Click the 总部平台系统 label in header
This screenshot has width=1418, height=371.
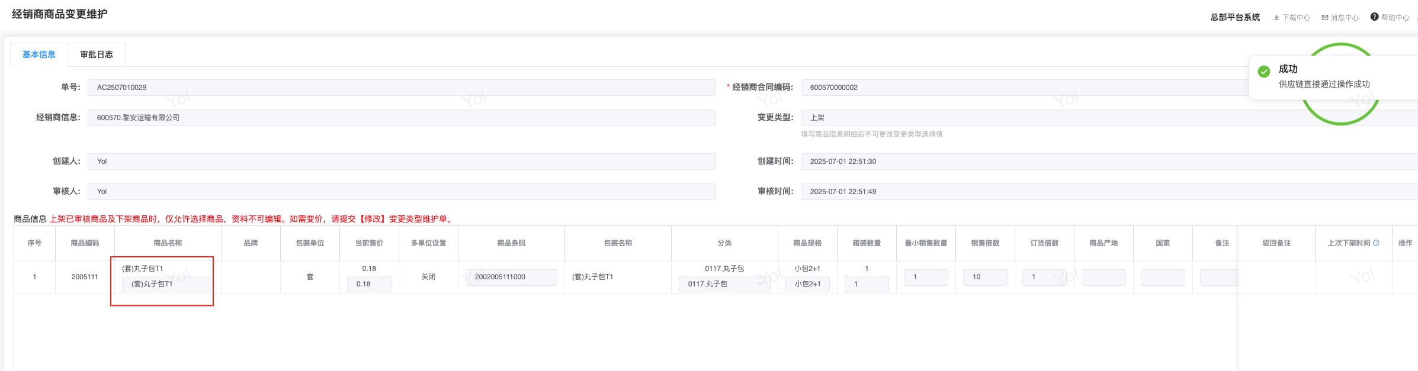point(1235,17)
